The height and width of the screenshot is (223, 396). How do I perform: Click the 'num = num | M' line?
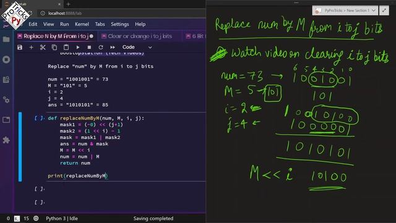pyautogui.click(x=80, y=157)
